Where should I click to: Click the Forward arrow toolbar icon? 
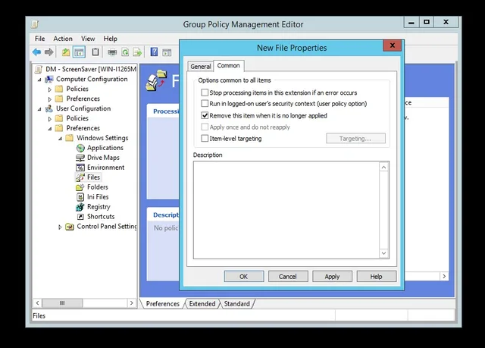[48, 52]
